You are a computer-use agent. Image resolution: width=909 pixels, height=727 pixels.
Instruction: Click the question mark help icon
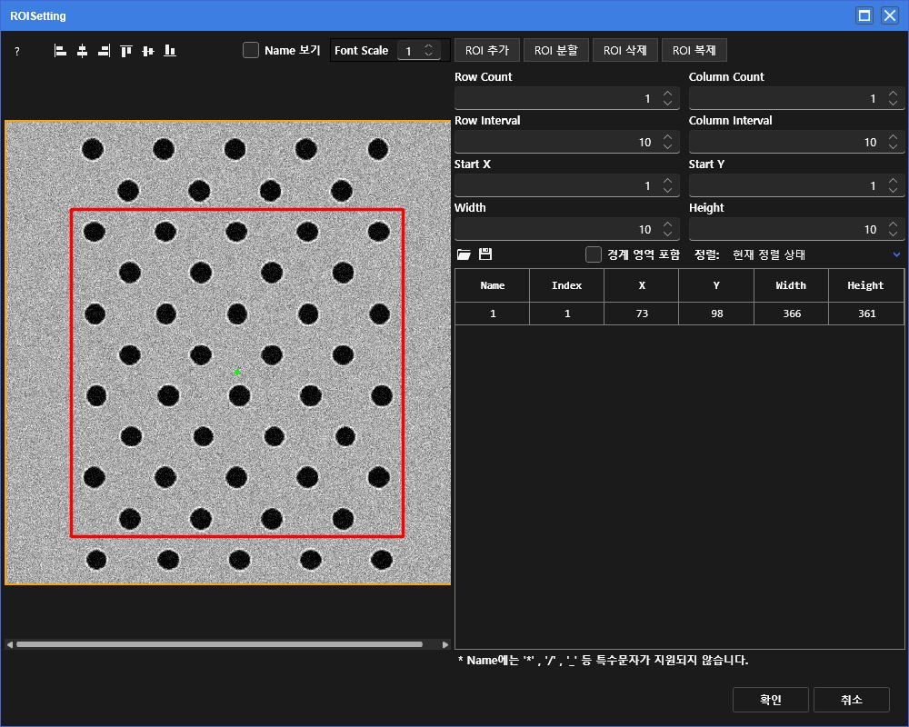tap(16, 52)
